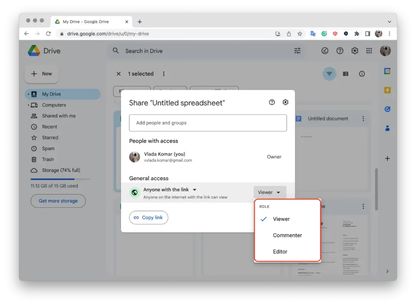Open share settings gear in dialog
Viewport: 416px width, 306px height.
pyautogui.click(x=285, y=102)
